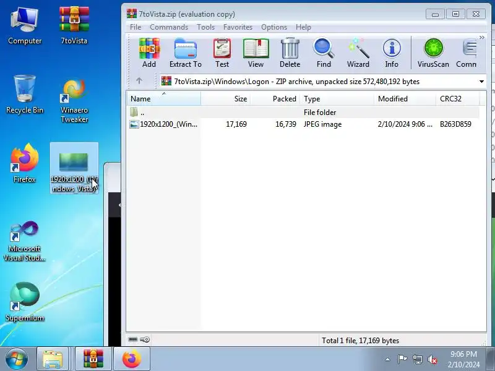Click the Extract To folder icon
The height and width of the screenshot is (371, 495).
[185, 53]
